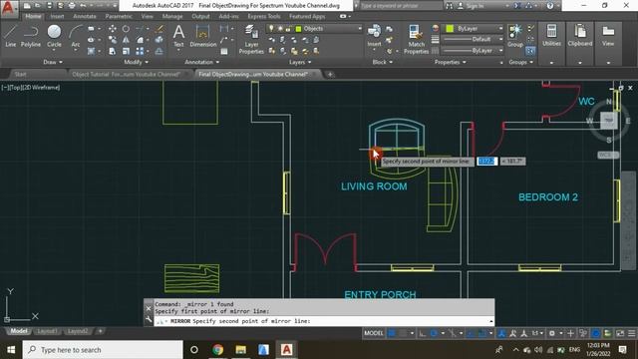Screen dimensions: 638x359
Task: Choose the Mirror tool in Modify panel
Action: (126, 40)
